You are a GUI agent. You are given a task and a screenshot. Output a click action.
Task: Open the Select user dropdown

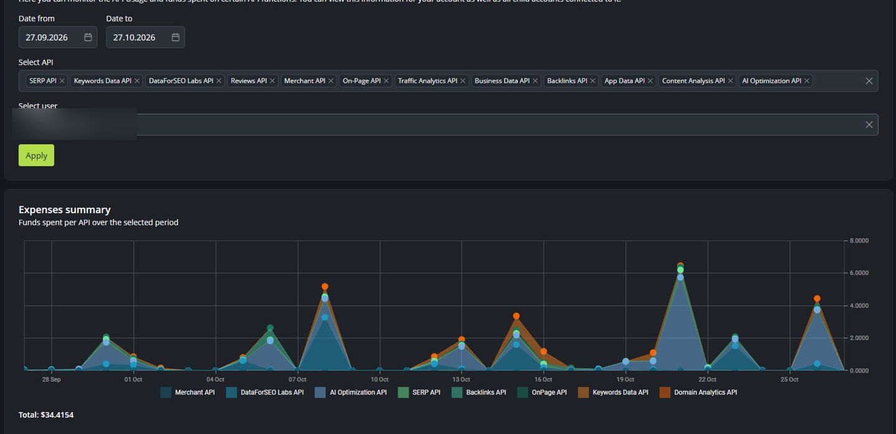[448, 125]
